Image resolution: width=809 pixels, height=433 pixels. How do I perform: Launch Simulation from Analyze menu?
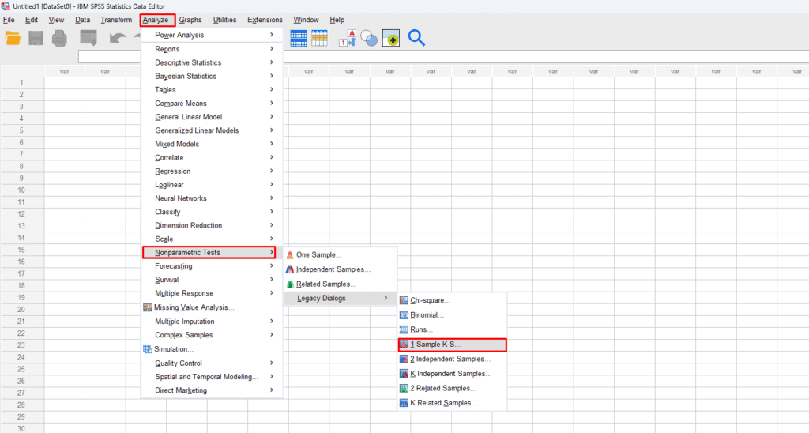click(173, 349)
